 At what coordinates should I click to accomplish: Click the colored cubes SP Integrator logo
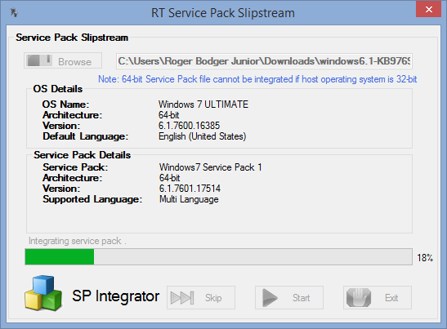click(43, 293)
